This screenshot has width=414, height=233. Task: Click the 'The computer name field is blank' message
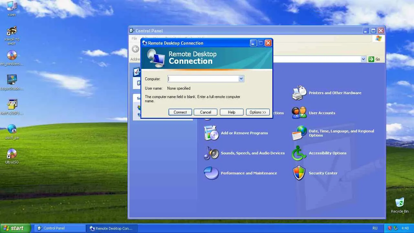pyautogui.click(x=193, y=99)
